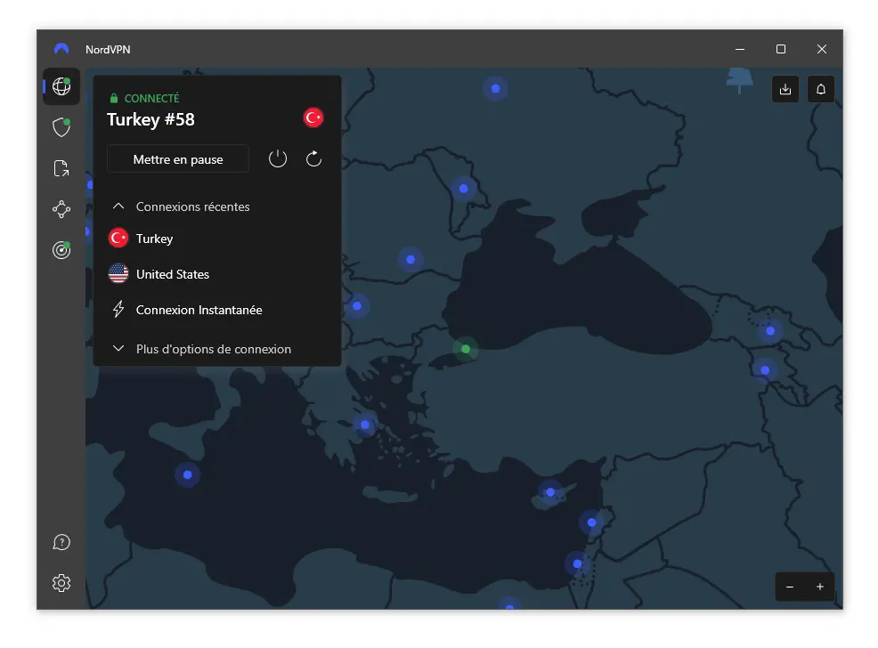This screenshot has width=878, height=648.
Task: Click the Turkey #58 server name
Action: coord(150,119)
